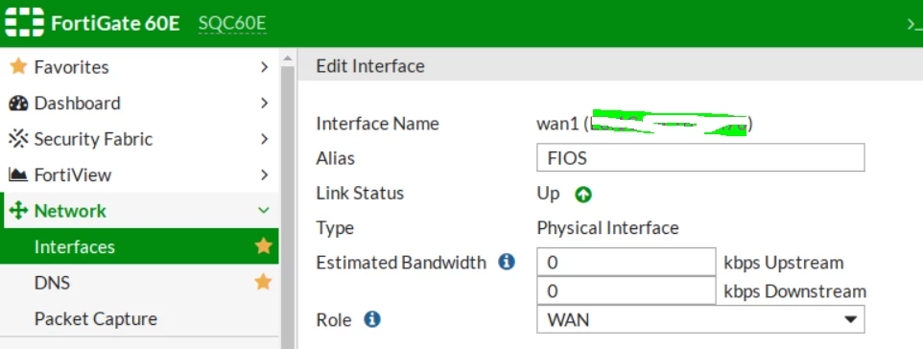This screenshot has width=923, height=349.
Task: Click the FortiView chart icon
Action: pyautogui.click(x=19, y=174)
